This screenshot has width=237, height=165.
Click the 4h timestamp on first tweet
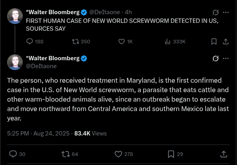128,12
